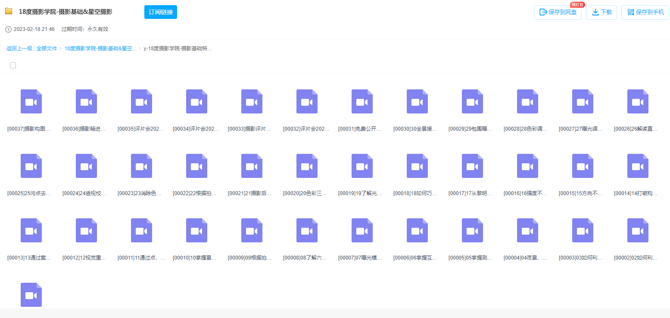670x318 pixels.
Task: Open video icon for [00006]06掌握互
Action: (417, 230)
